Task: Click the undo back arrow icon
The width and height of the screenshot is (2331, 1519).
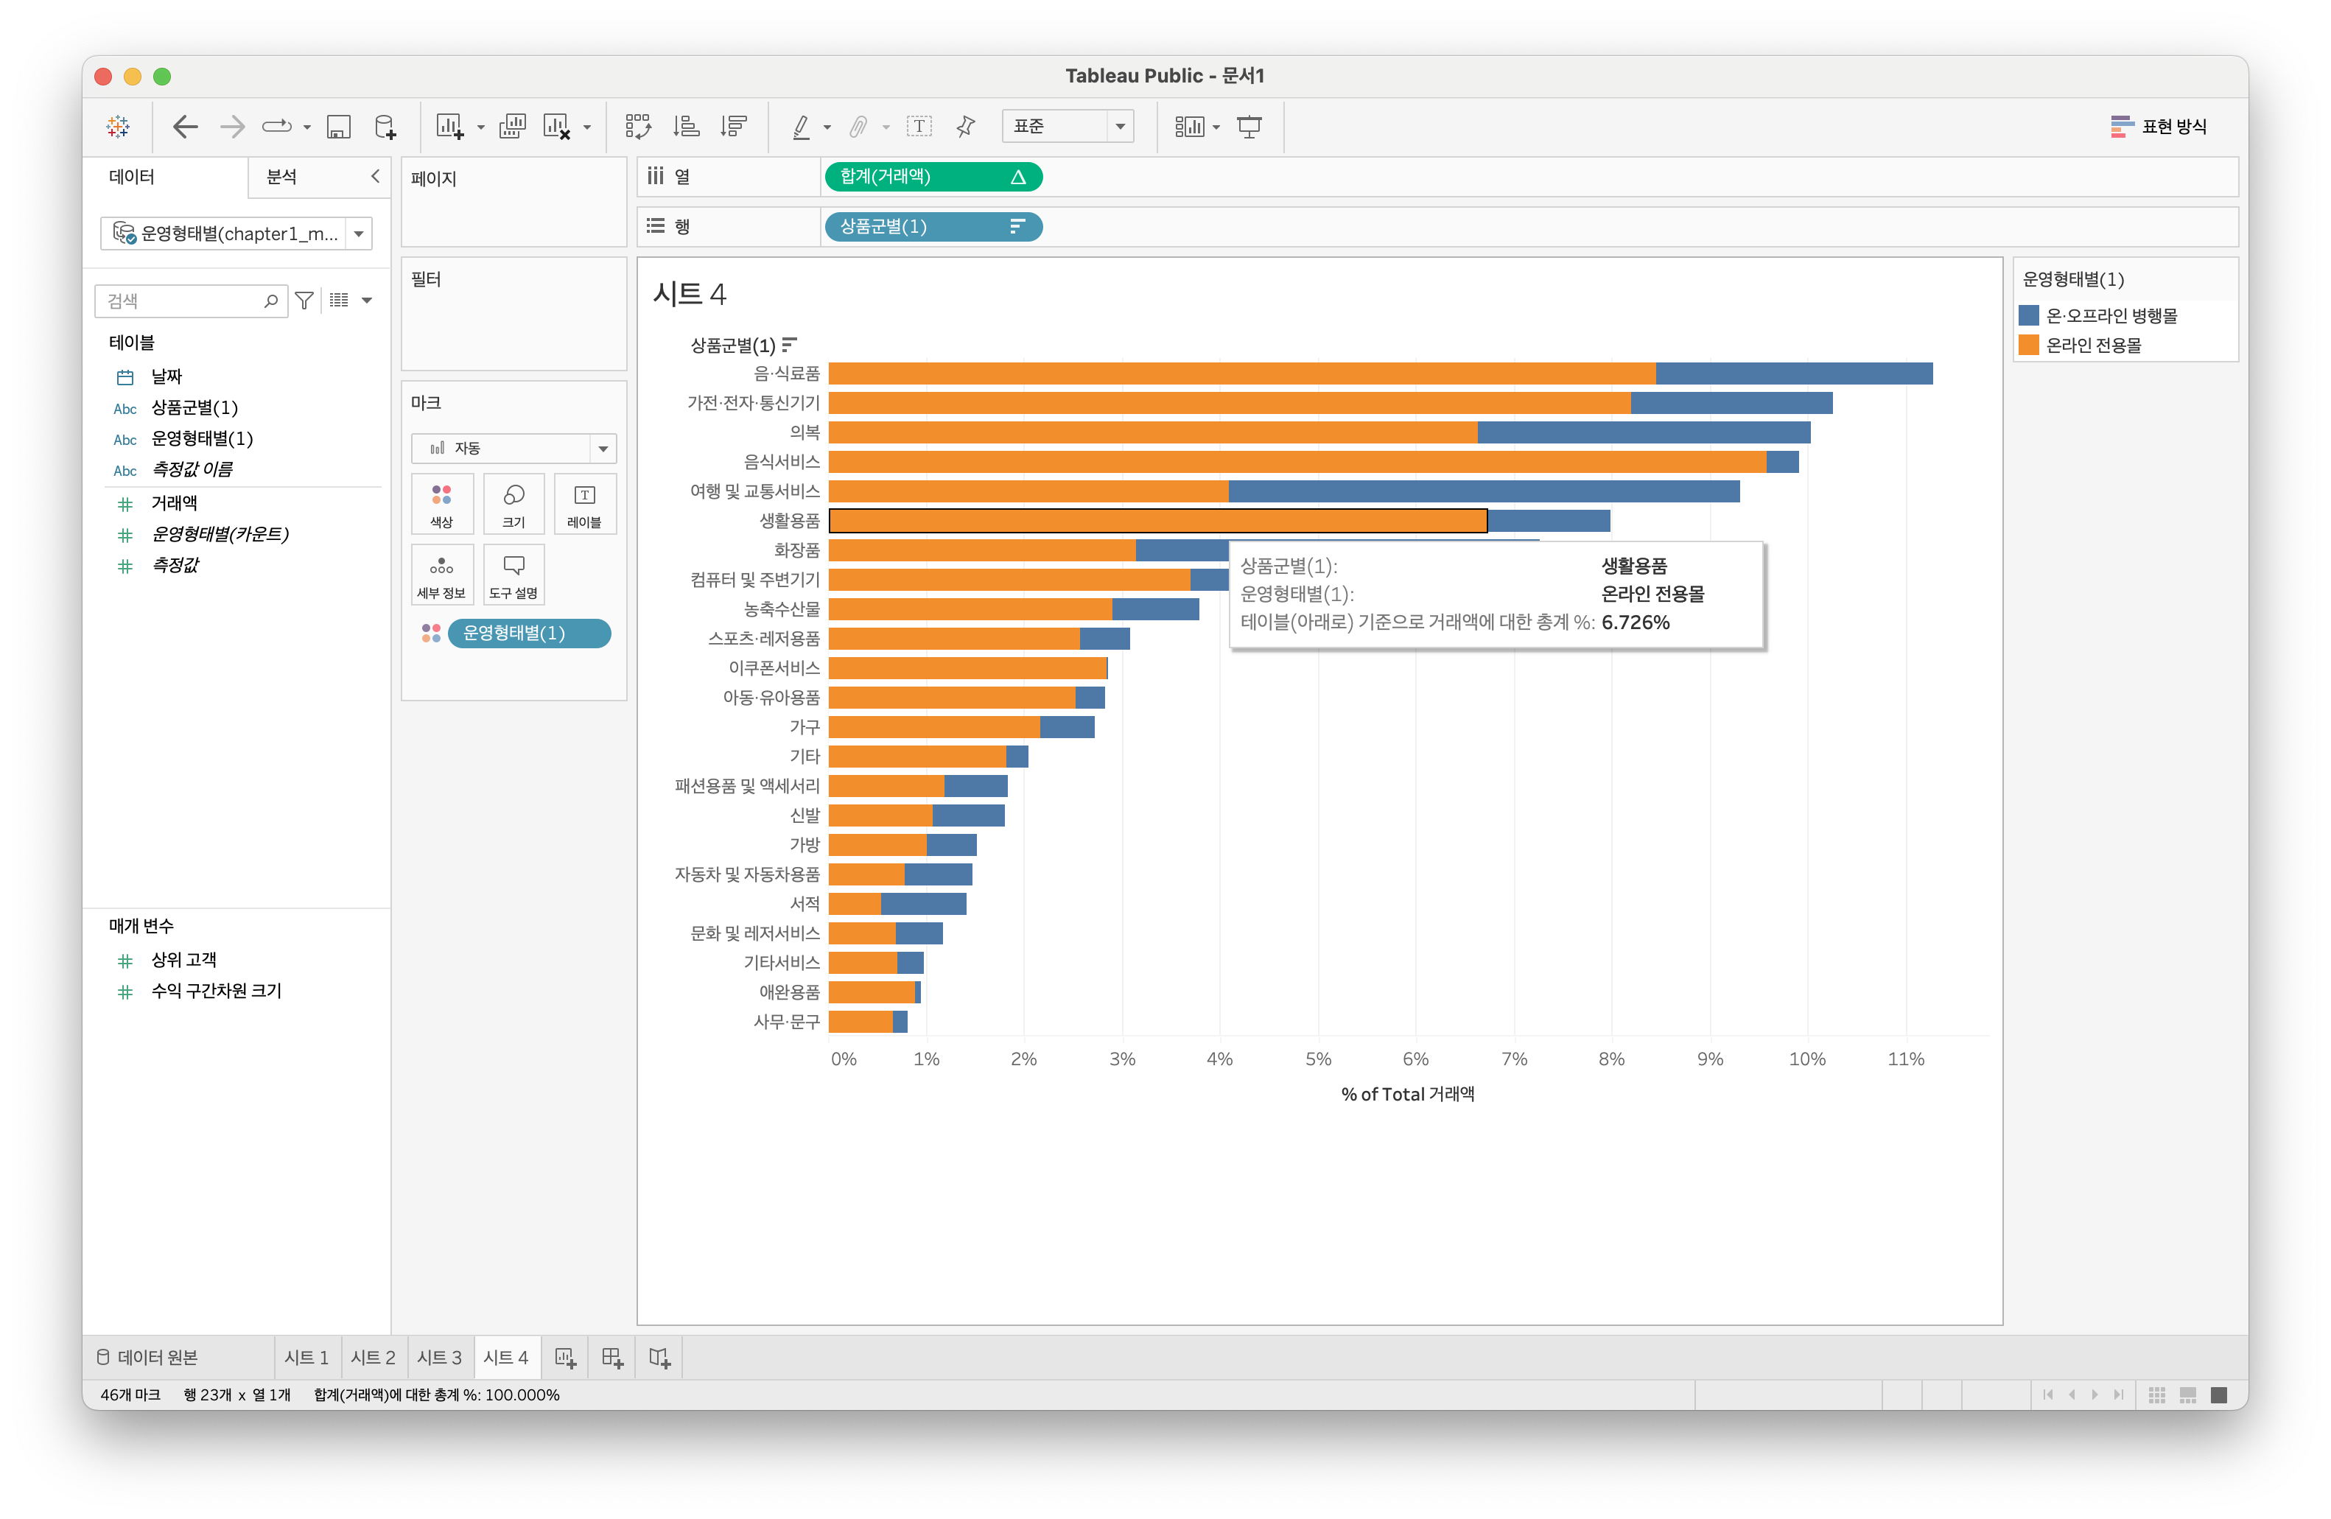Action: 185,127
